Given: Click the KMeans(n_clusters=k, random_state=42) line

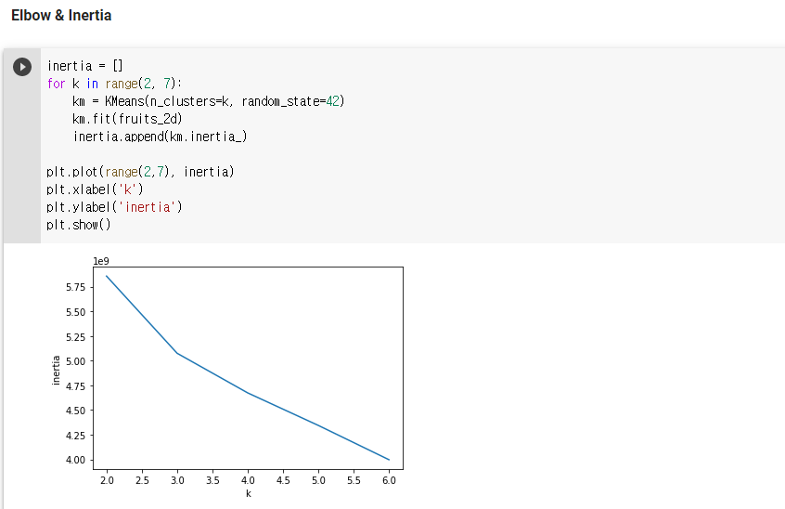Looking at the screenshot, I should 208,101.
